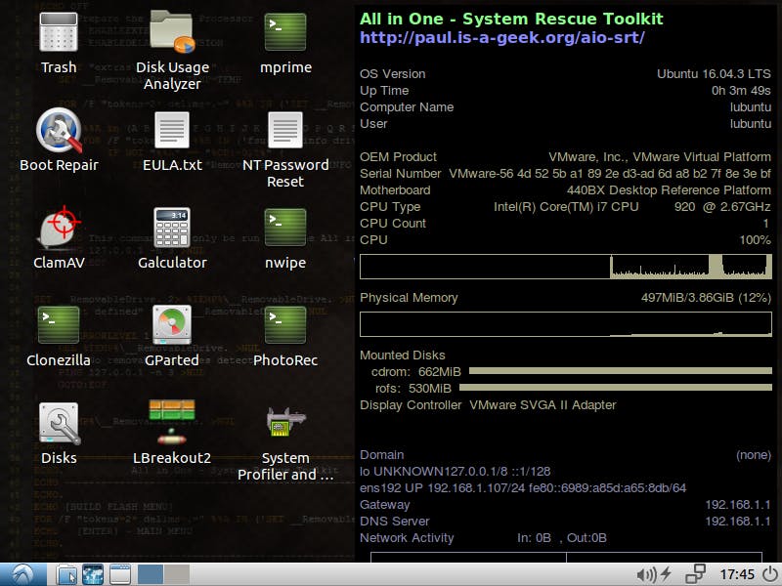This screenshot has height=586, width=782.
Task: Click the VMware serial number value
Action: [x=609, y=174]
